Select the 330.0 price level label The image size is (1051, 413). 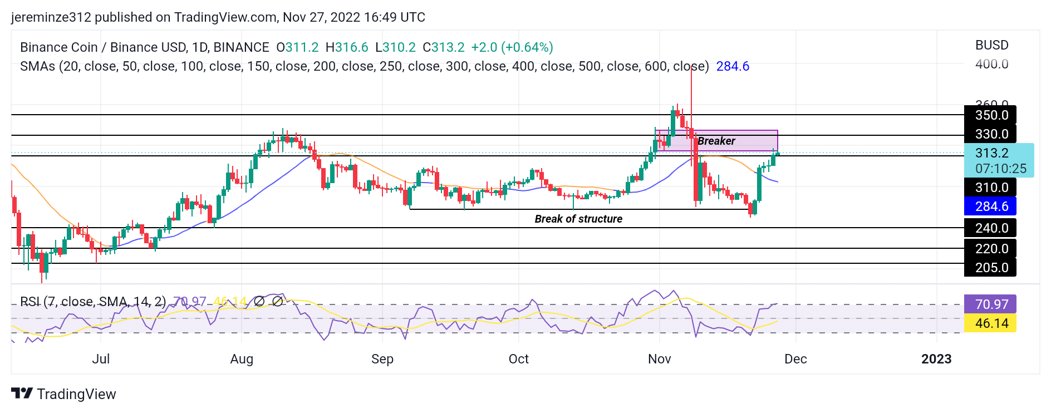(x=990, y=134)
